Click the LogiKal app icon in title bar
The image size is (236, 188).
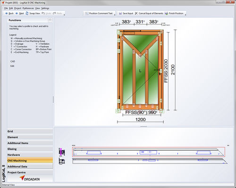pyautogui.click(x=3, y=3)
